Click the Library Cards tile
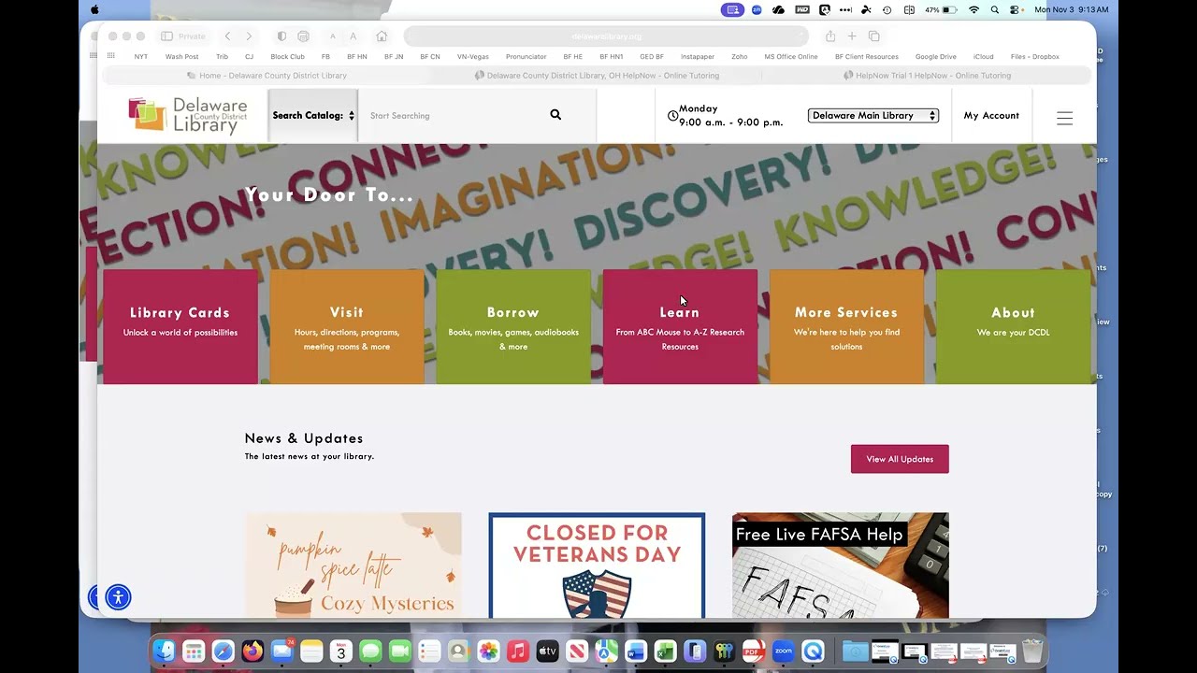 180,327
